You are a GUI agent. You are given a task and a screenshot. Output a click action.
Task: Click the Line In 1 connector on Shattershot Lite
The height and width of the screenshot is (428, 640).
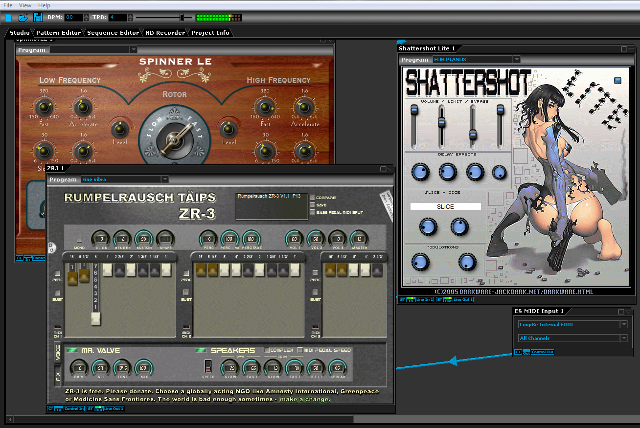pos(424,299)
